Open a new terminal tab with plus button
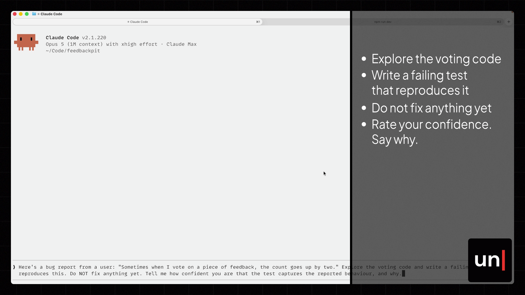This screenshot has width=525, height=295. (x=509, y=22)
